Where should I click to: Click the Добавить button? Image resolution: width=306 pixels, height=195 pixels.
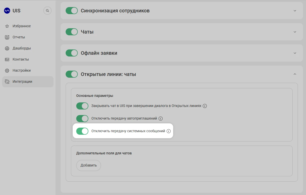coord(89,165)
